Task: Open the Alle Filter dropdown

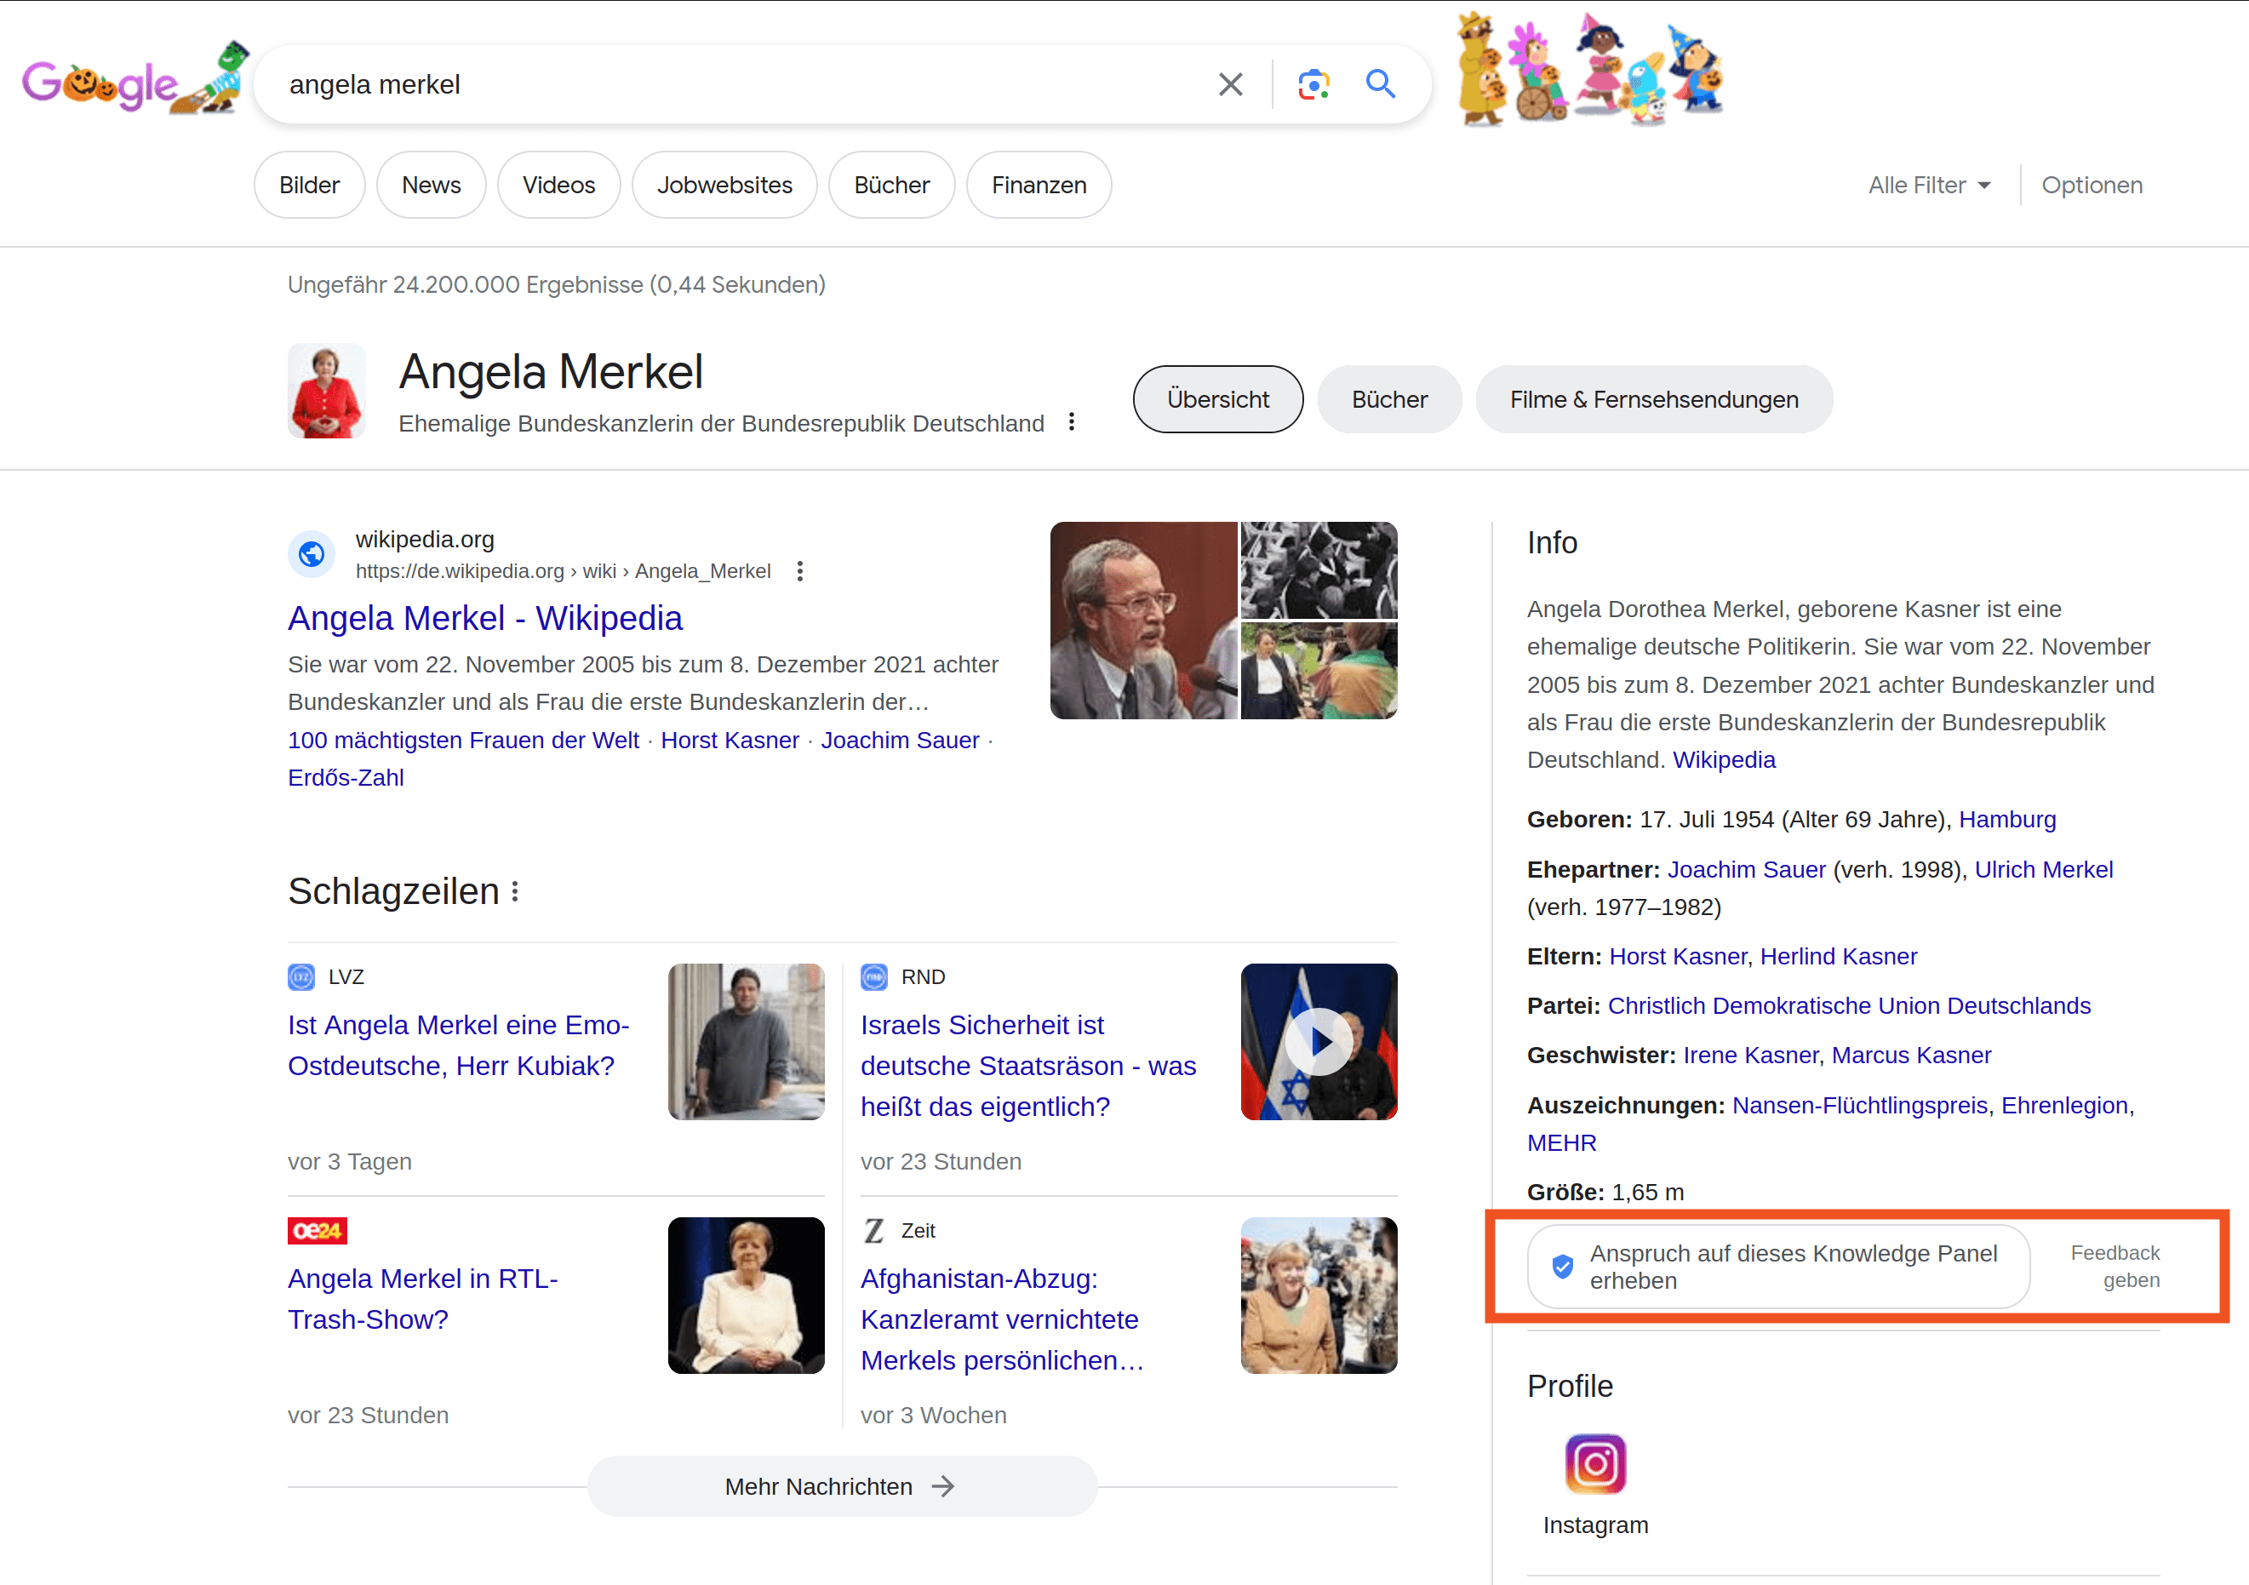Action: [1929, 186]
